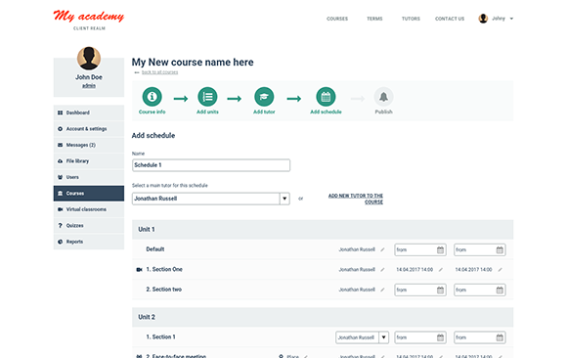The height and width of the screenshot is (358, 567).
Task: Edit first date pencil on Section One row
Action: (x=441, y=270)
